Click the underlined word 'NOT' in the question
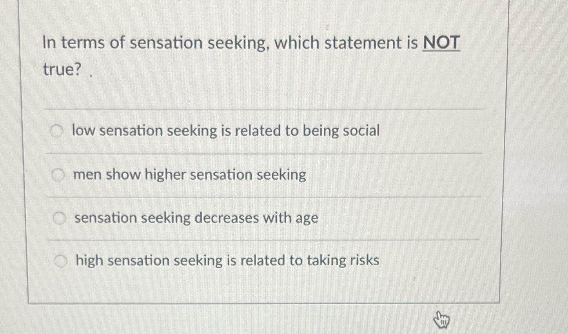 tap(441, 43)
